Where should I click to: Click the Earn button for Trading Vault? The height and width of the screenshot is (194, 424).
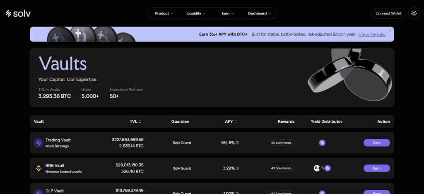377,143
